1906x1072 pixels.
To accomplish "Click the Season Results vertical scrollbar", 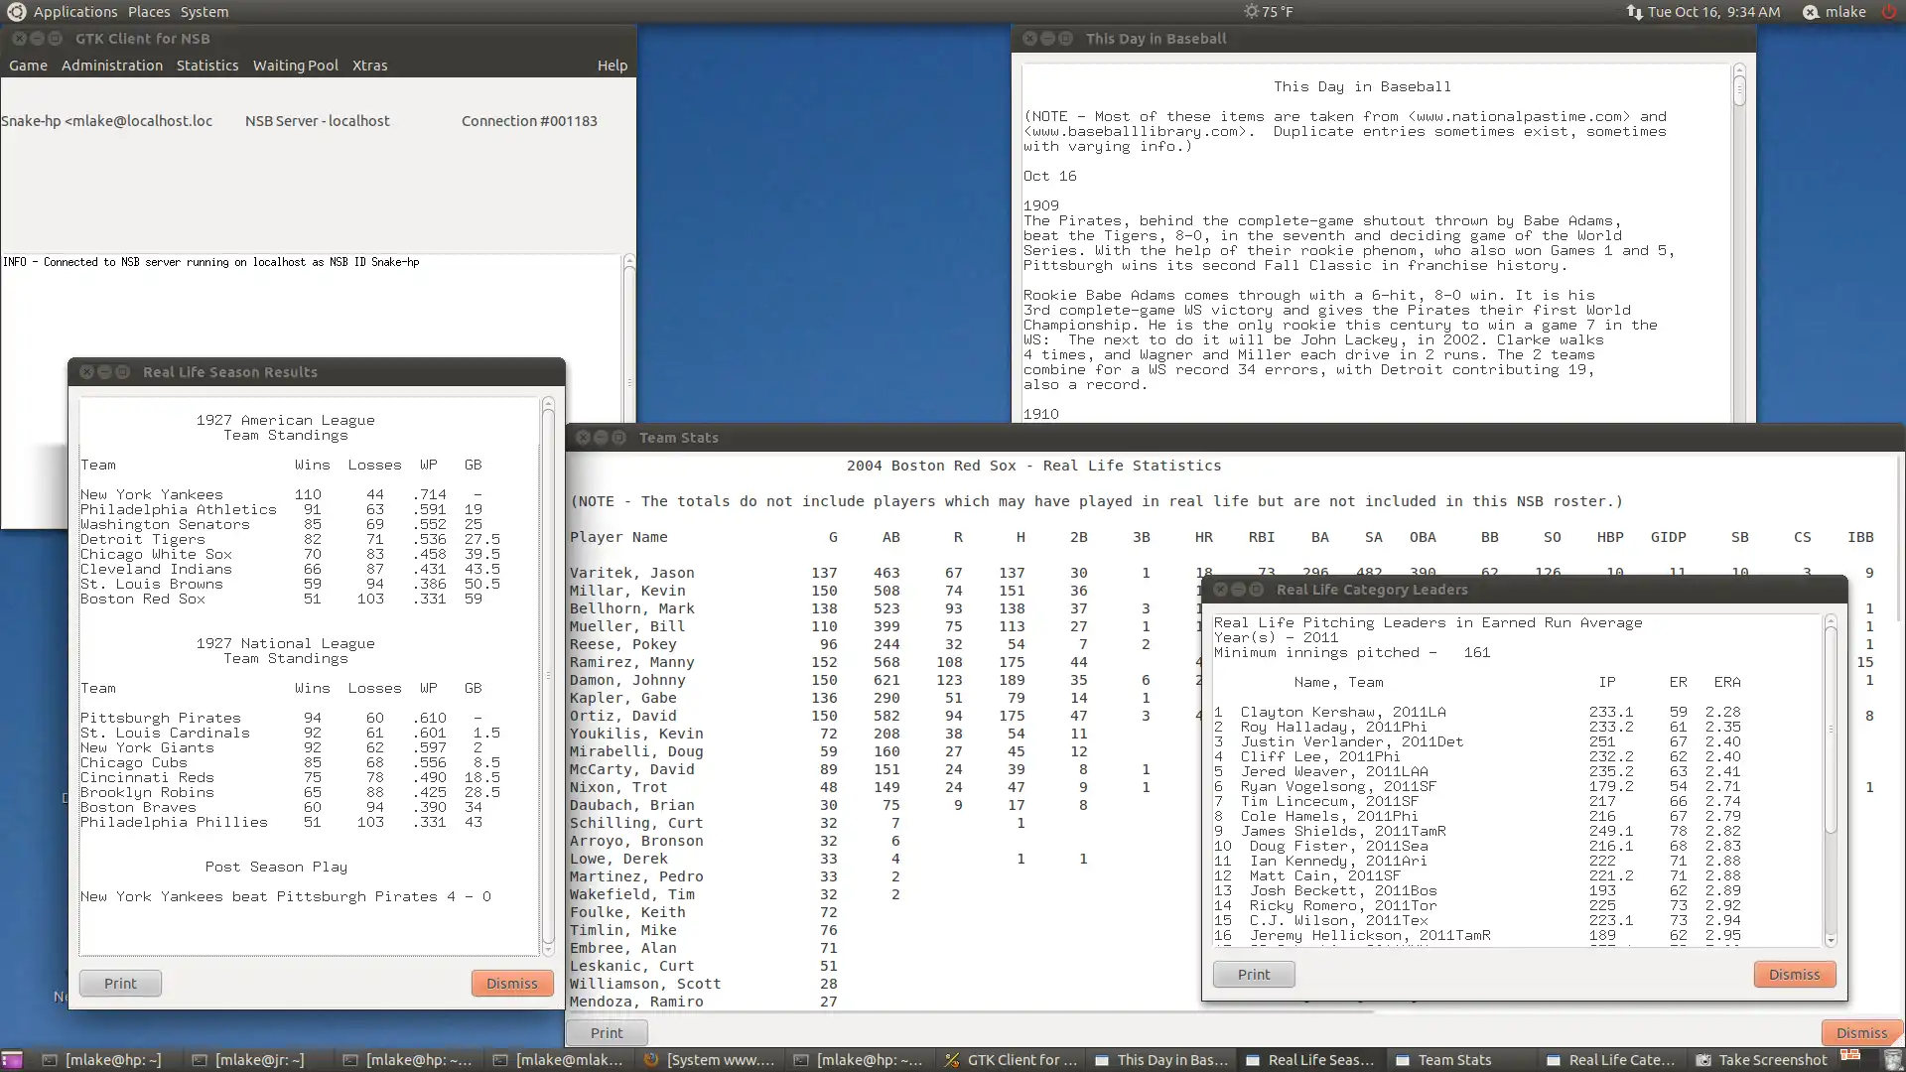I will (548, 675).
